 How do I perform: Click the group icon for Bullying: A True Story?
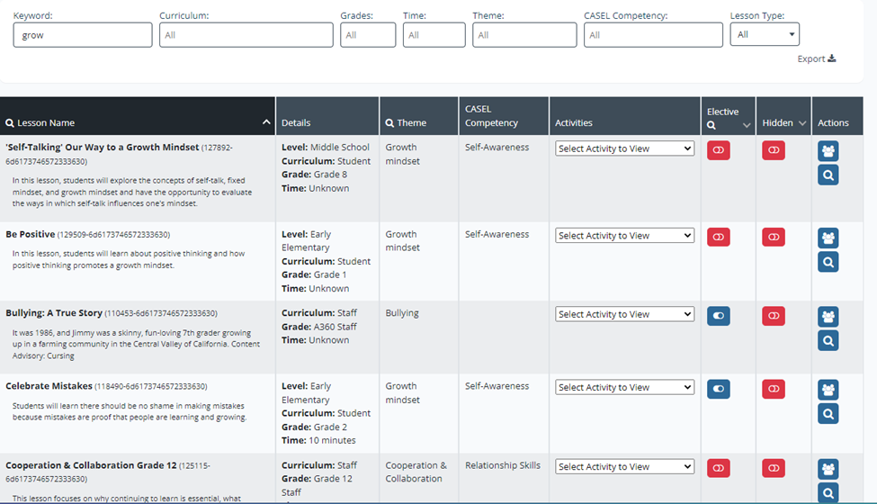pos(828,317)
